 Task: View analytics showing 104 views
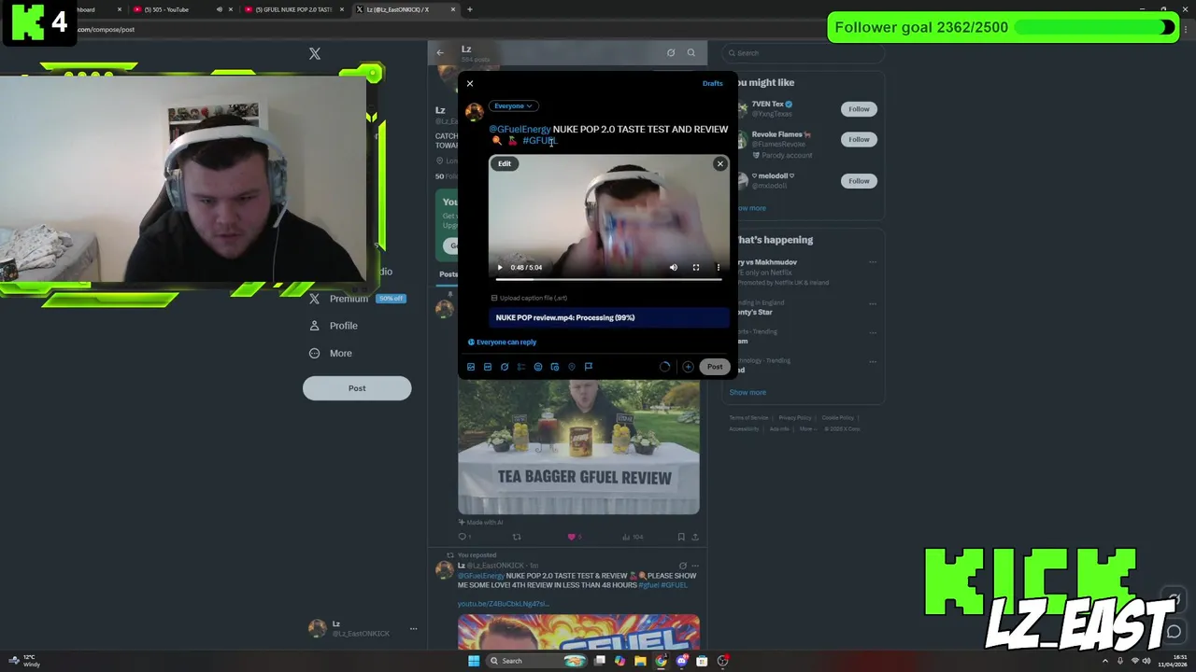(634, 537)
